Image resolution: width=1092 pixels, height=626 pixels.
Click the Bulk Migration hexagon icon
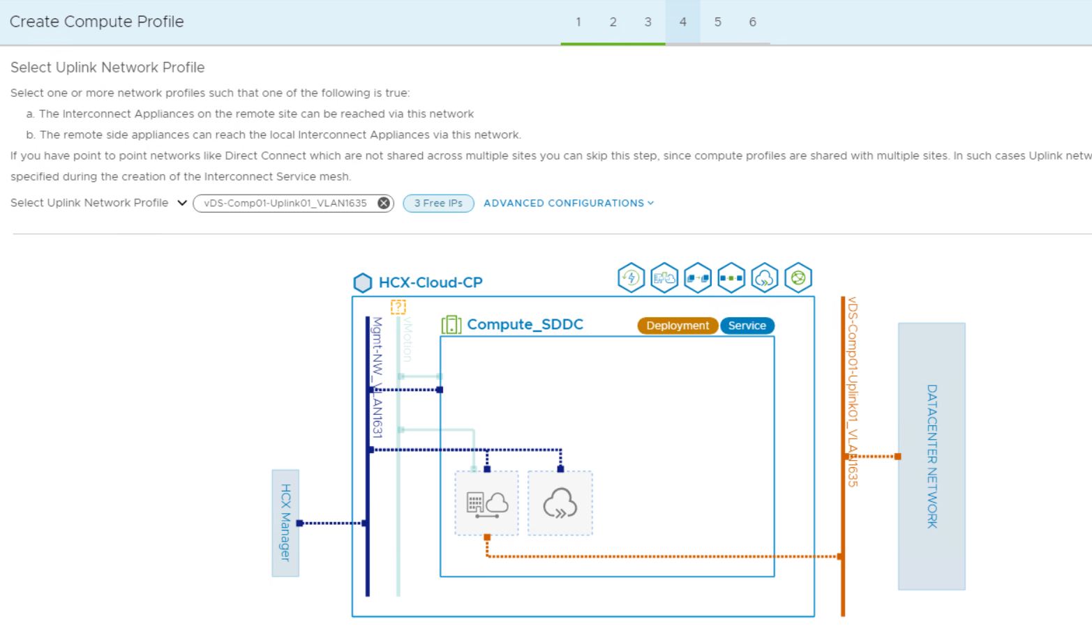(698, 278)
